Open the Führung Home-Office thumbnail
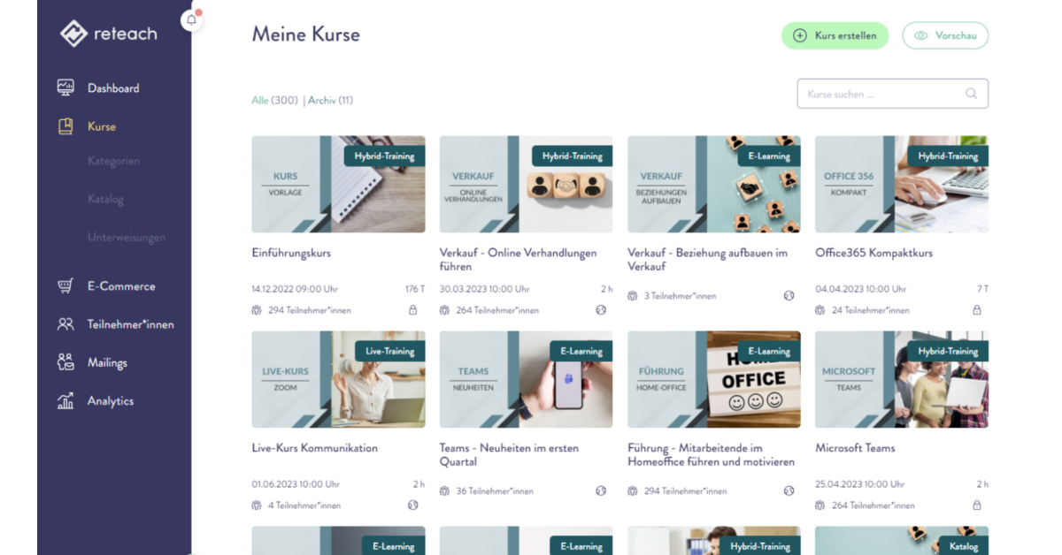The image size is (1062, 555). [714, 379]
